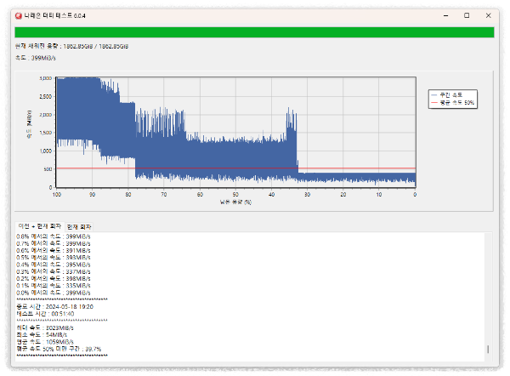Click the '0.1% 에서의 속도 : 335MiB/s' line
This screenshot has height=376, width=510.
(x=54, y=286)
